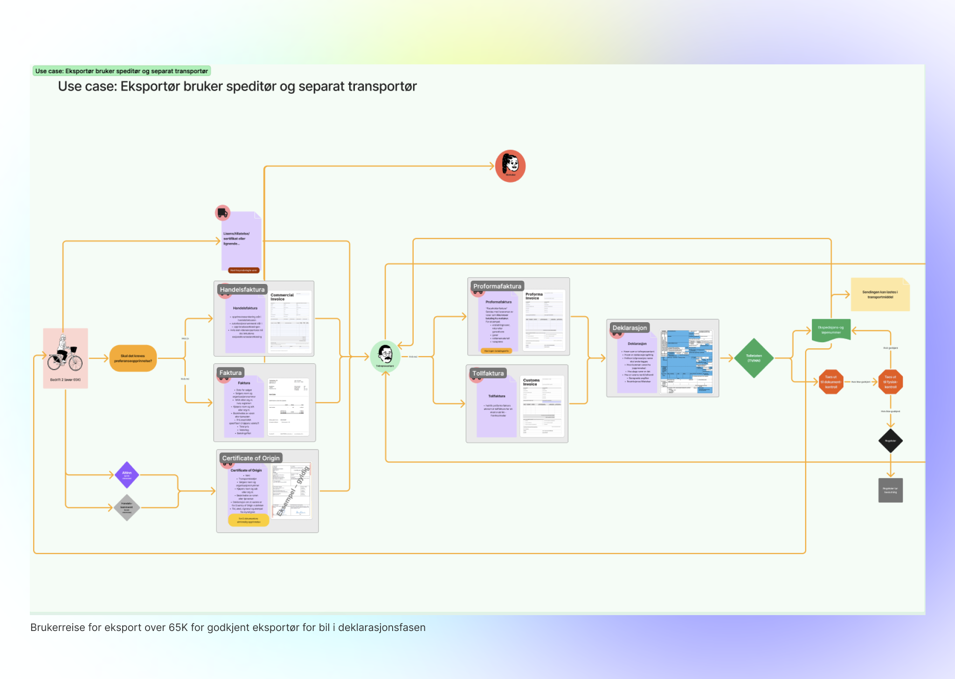Click the grey "Regeleier tar beslutning" box
The image size is (955, 679).
point(890,490)
